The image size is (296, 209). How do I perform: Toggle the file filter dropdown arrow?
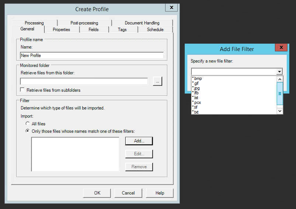pyautogui.click(x=279, y=72)
